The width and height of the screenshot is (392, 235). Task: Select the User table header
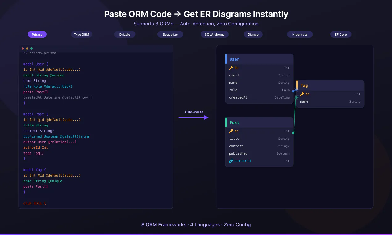coord(259,59)
